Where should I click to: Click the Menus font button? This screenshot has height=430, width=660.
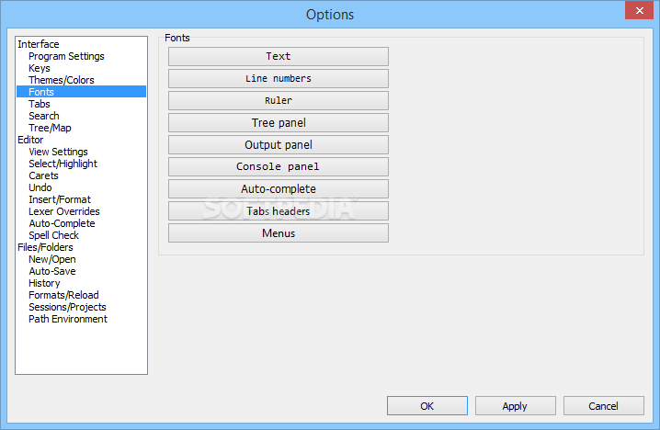click(x=278, y=233)
